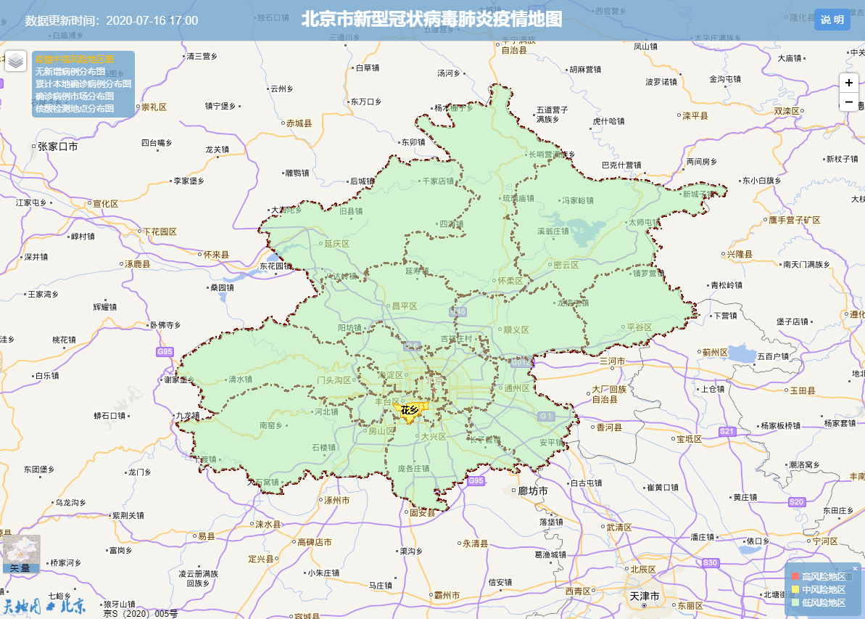Click the 三河市 label
The image size is (865, 619).
click(x=613, y=361)
